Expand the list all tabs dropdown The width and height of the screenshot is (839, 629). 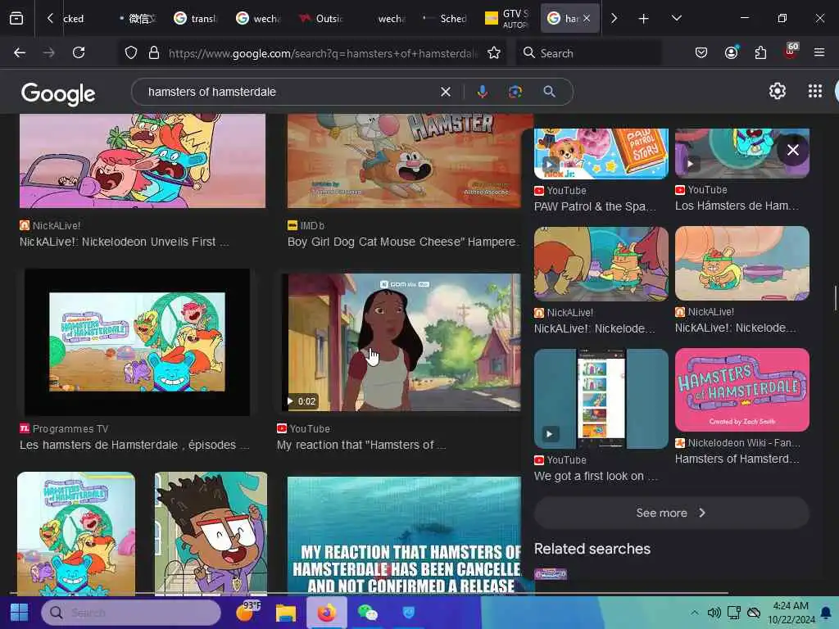[676, 18]
